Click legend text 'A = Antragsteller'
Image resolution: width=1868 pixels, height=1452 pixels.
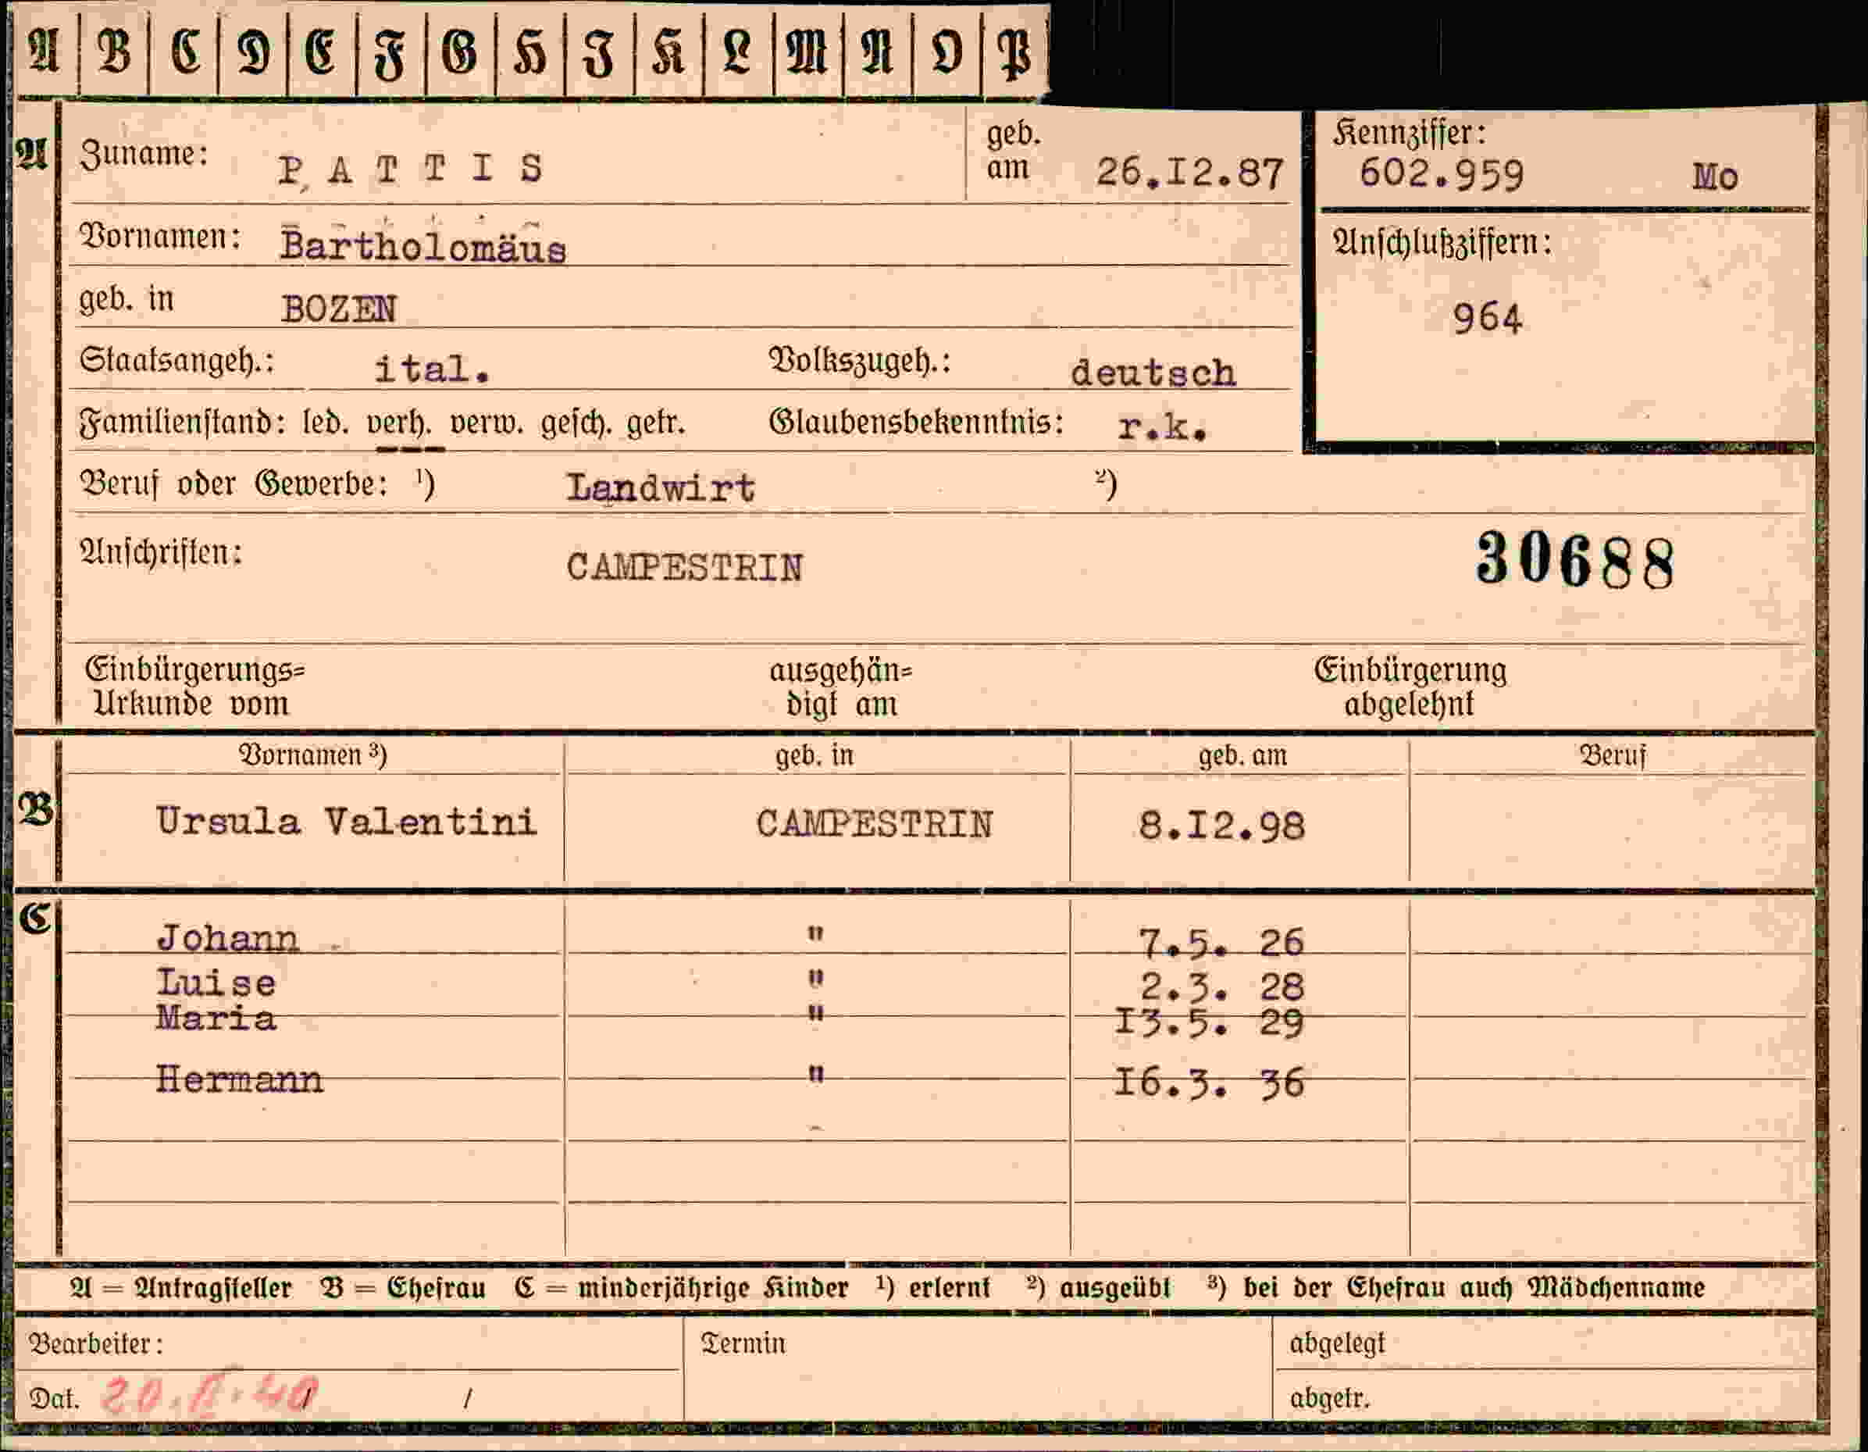[x=181, y=1289]
